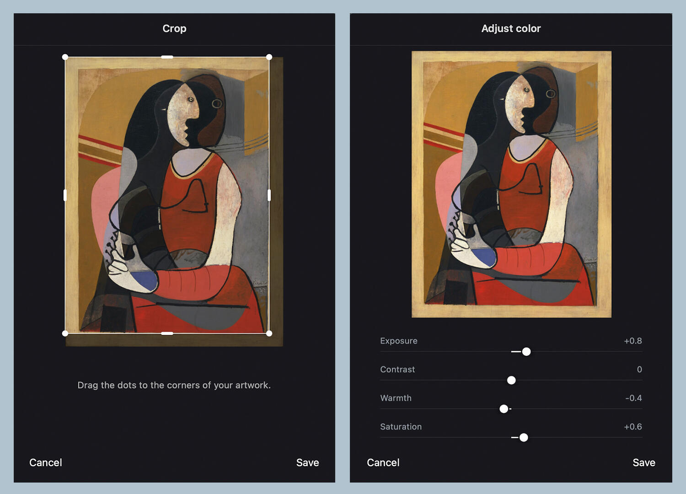Click the bottom-left crop corner dot

coord(65,333)
